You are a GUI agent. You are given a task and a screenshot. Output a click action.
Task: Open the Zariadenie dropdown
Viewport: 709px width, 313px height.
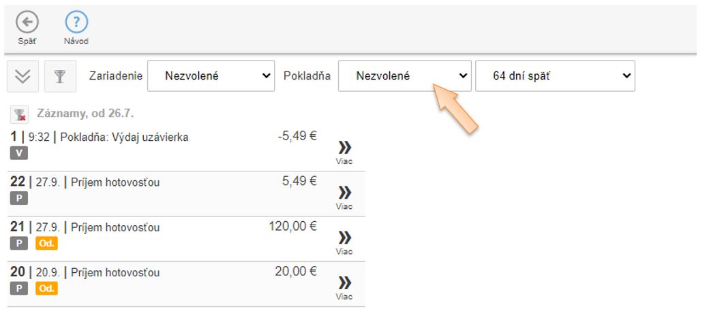211,76
